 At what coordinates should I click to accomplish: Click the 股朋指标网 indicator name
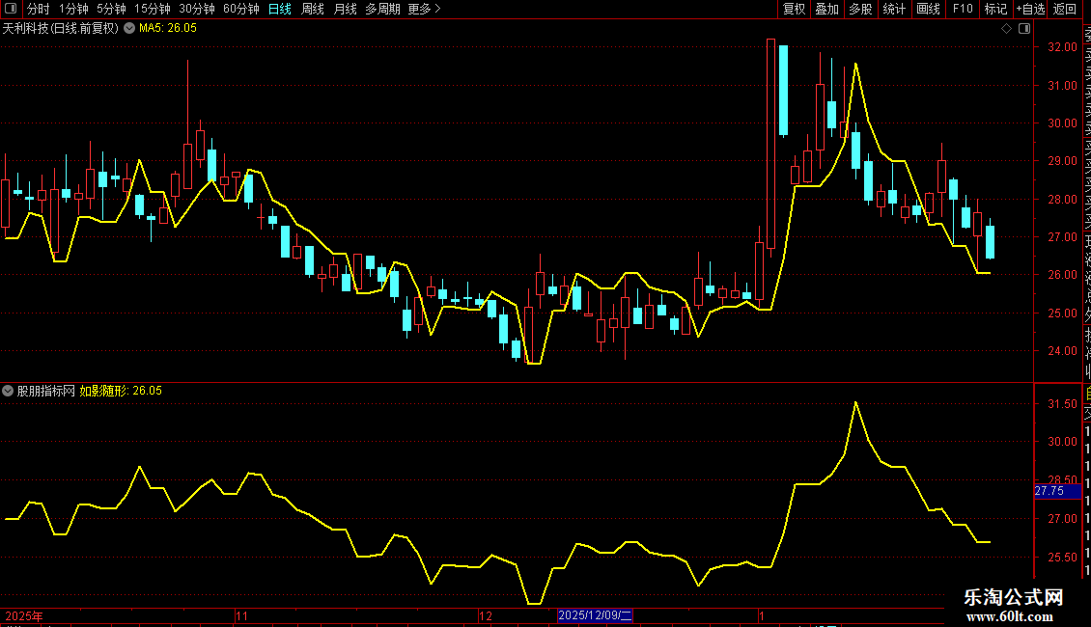coord(46,391)
